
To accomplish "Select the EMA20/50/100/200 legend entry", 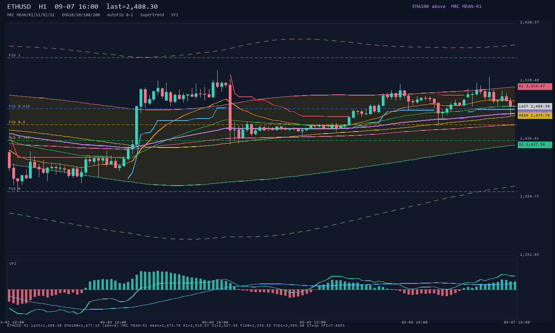I will (81, 15).
